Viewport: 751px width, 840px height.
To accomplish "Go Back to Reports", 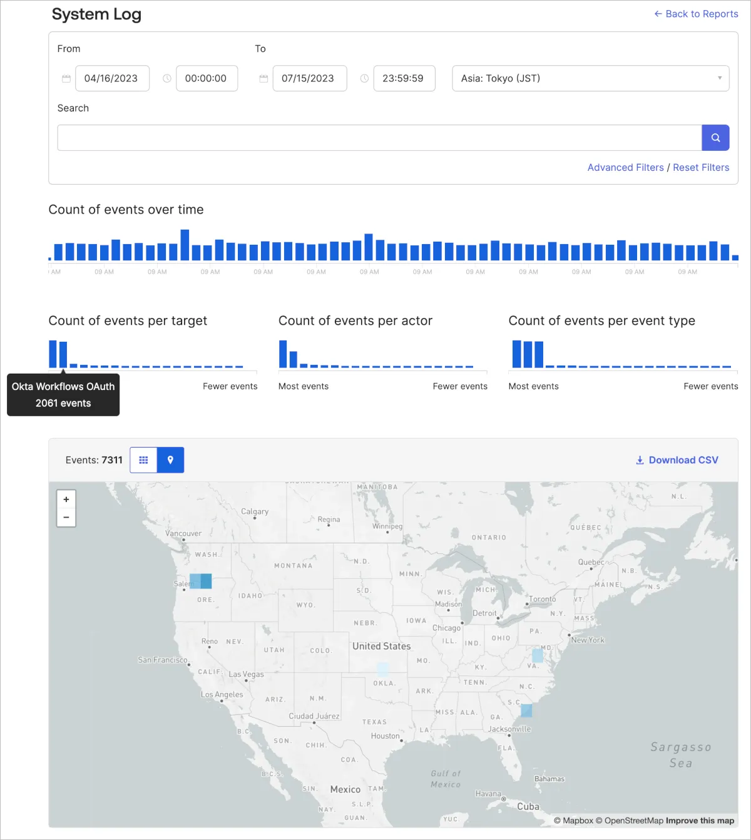I will click(x=696, y=14).
